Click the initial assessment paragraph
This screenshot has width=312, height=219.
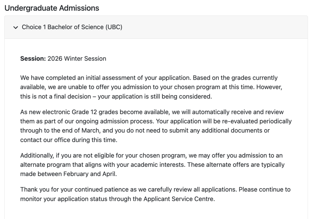pyautogui.click(x=150, y=87)
